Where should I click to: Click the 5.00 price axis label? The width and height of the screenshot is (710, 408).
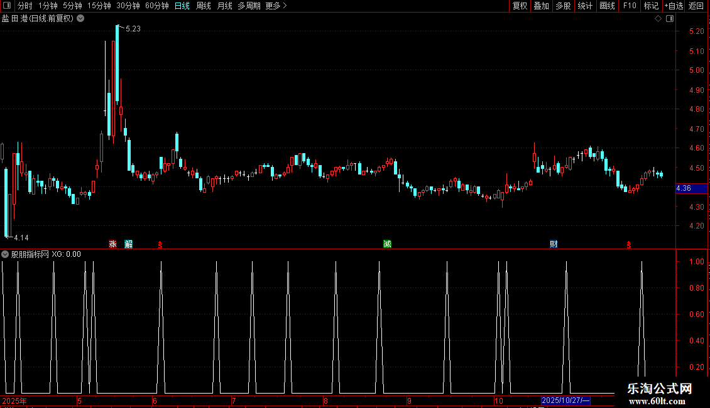point(696,70)
